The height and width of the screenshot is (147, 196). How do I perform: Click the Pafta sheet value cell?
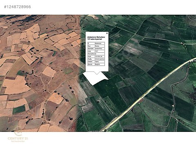[100, 59]
